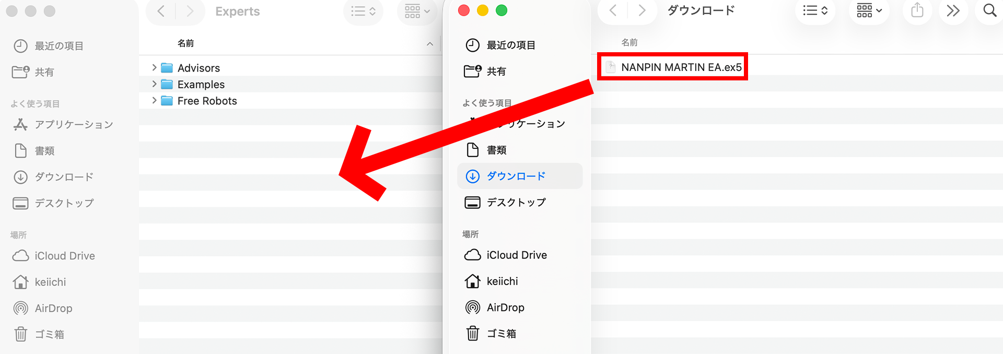This screenshot has height=354, width=1003.
Task: Click the forward button in Downloads window
Action: click(642, 10)
